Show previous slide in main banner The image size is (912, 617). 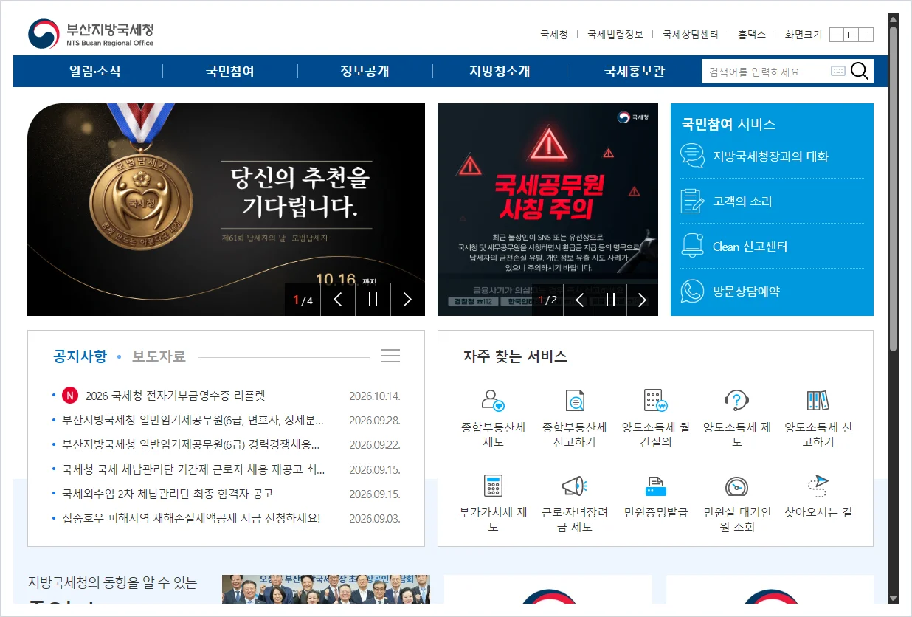coord(338,299)
